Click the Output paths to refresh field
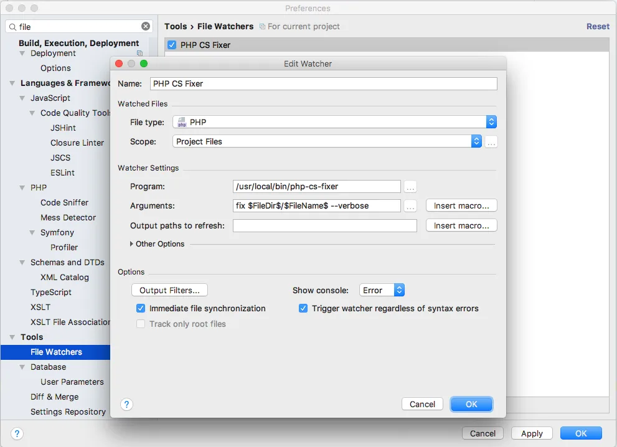 [324, 225]
